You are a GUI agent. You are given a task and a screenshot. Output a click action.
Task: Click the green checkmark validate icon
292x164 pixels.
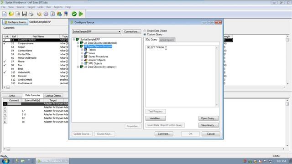74,14
